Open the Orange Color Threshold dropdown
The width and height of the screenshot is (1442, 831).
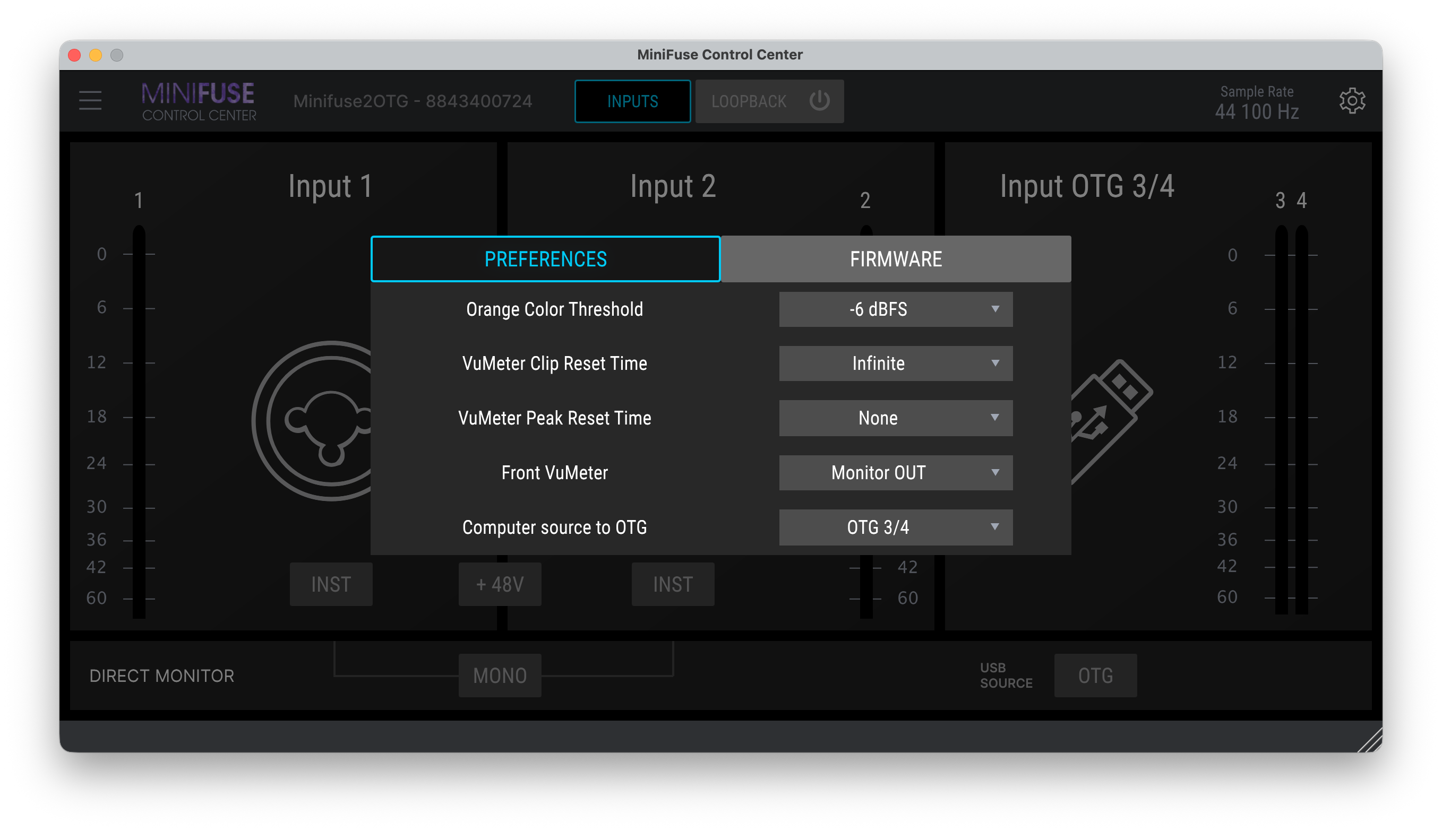[895, 309]
